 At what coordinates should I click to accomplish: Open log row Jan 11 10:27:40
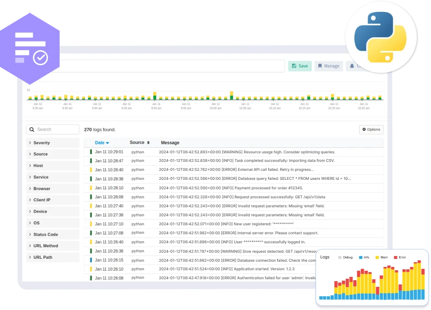234,206
